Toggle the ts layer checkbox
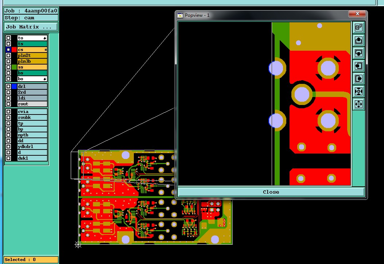The height and width of the screenshot is (264, 384). pyautogui.click(x=8, y=44)
